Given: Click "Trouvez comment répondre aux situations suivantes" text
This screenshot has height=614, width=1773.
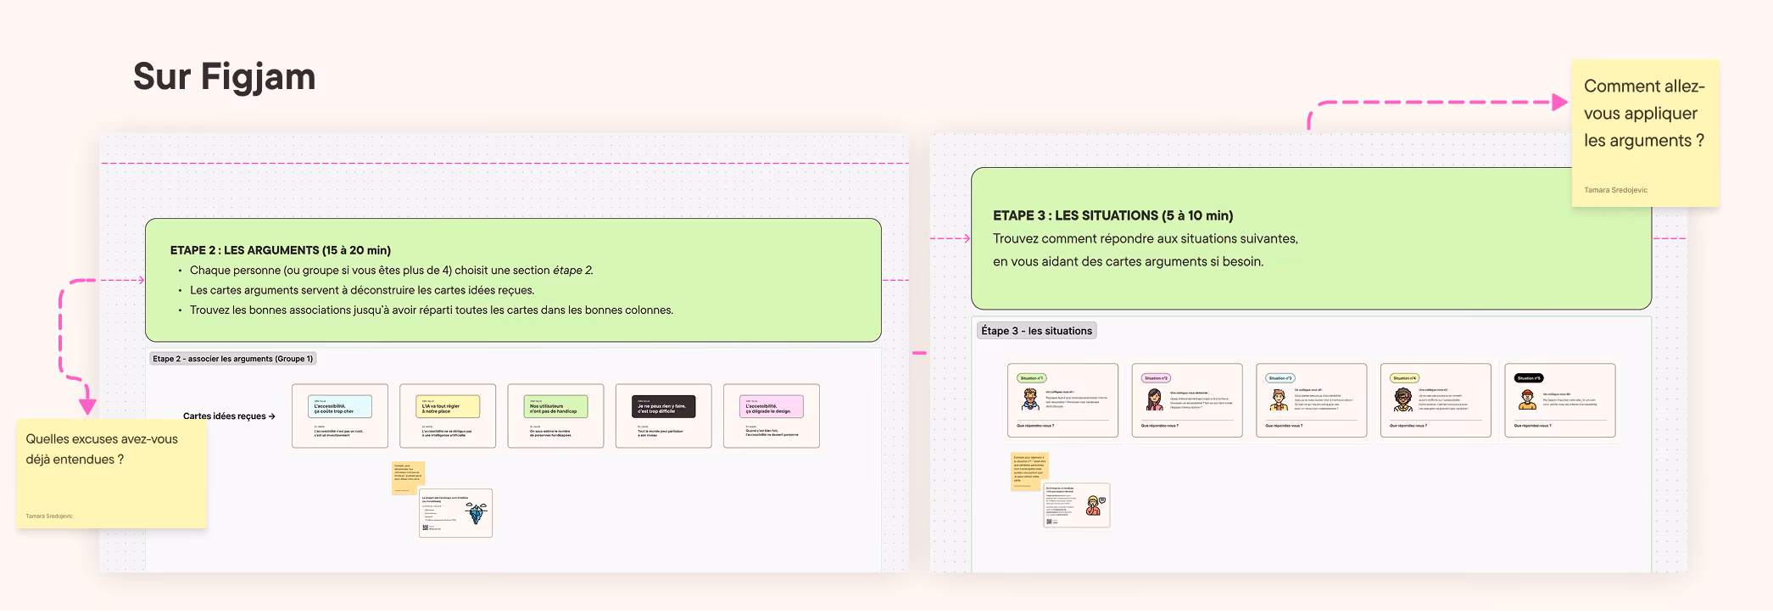Looking at the screenshot, I should pos(1145,239).
